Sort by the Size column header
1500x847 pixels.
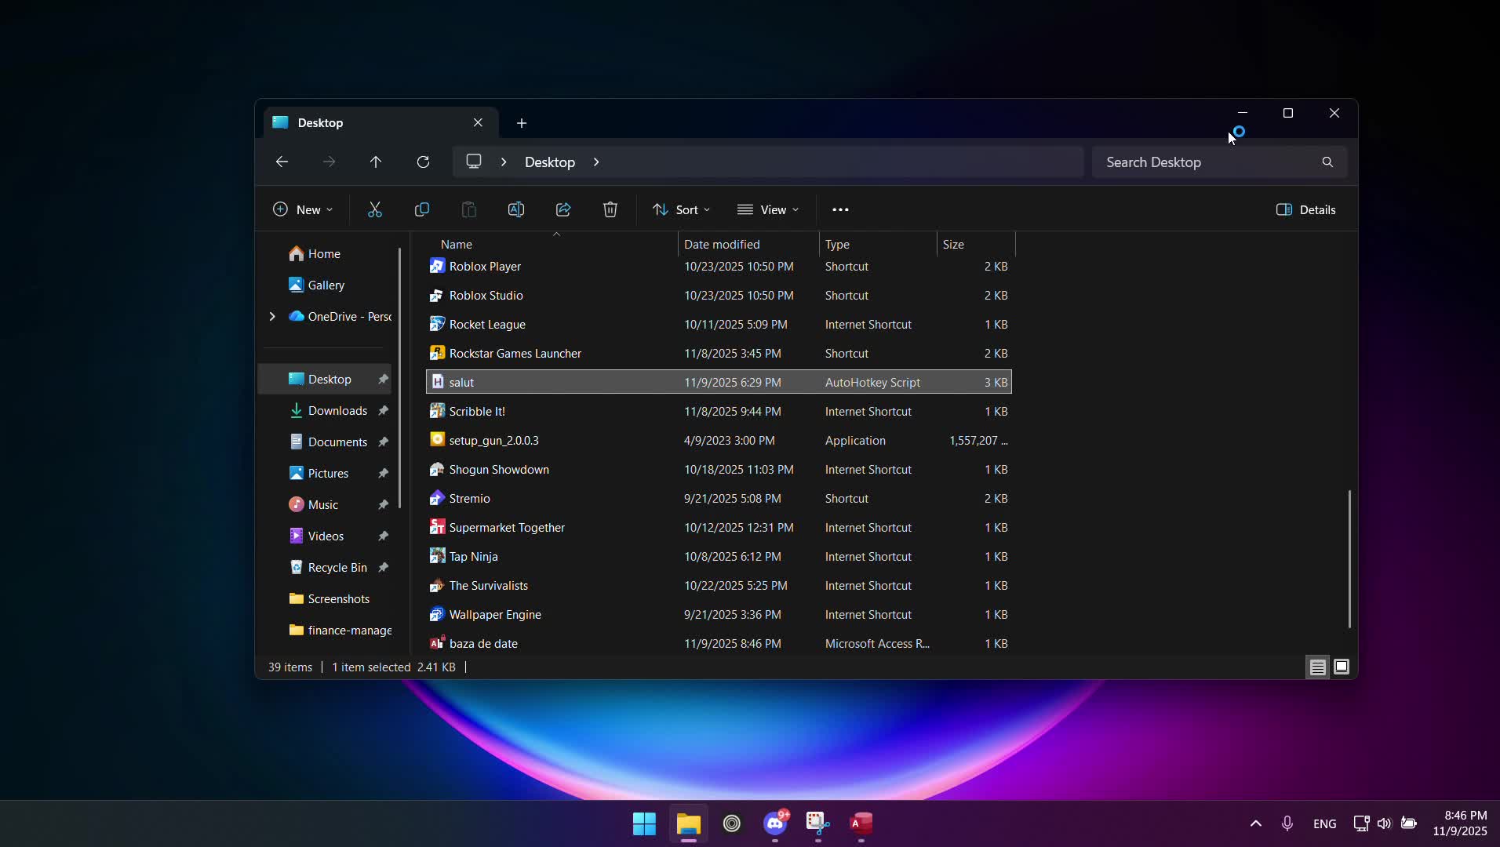tap(976, 244)
